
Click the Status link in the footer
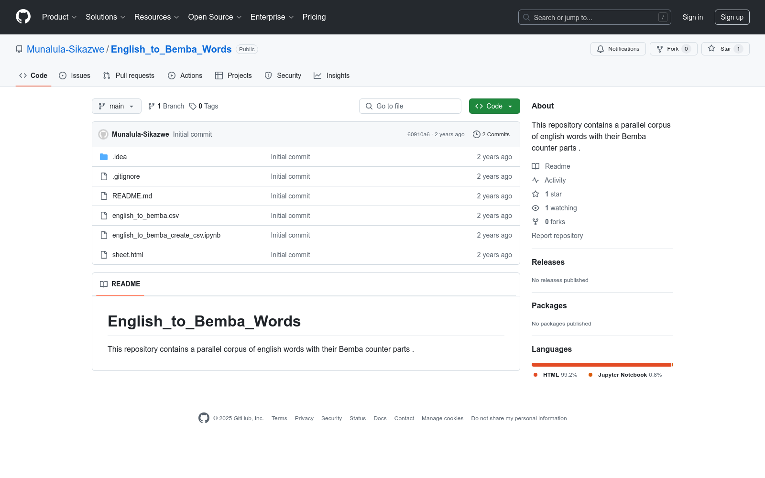click(358, 418)
